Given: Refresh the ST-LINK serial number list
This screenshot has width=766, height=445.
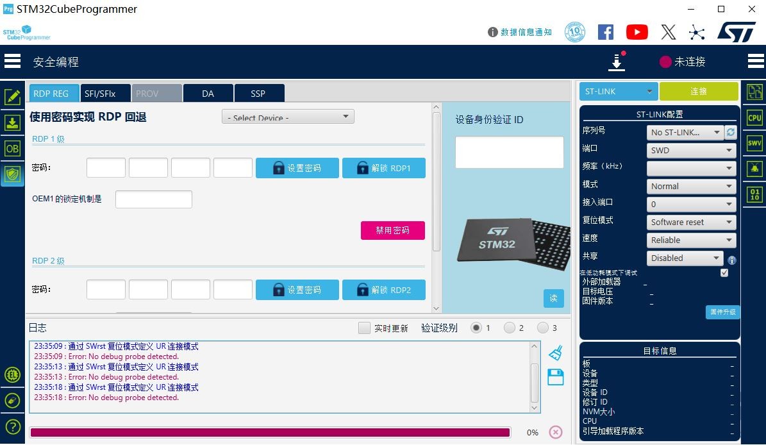Looking at the screenshot, I should (730, 132).
